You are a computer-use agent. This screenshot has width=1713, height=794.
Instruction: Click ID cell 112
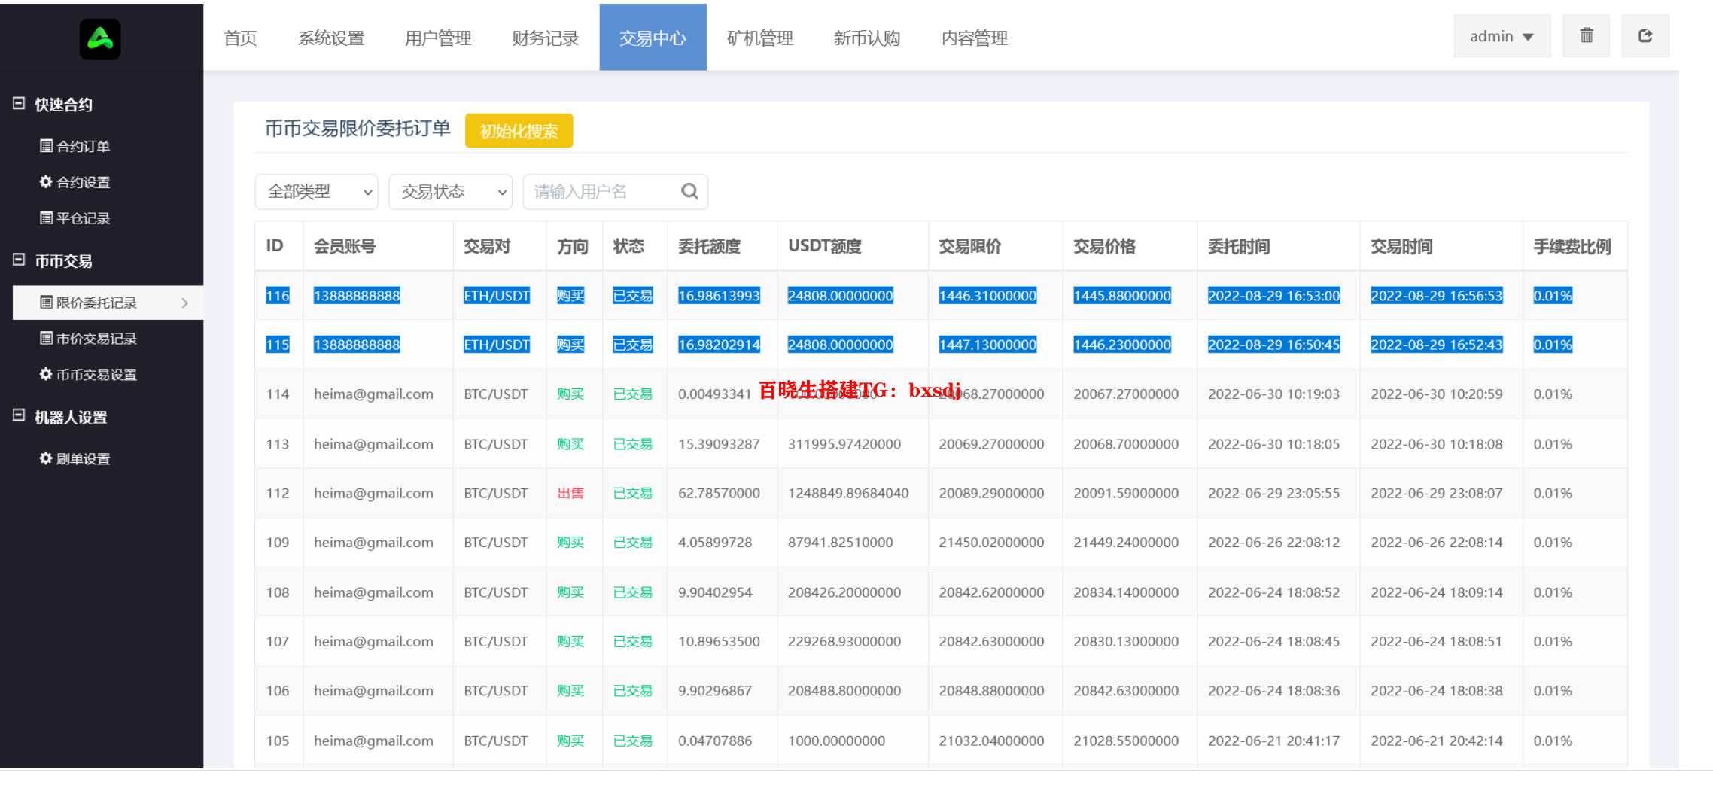pos(278,493)
